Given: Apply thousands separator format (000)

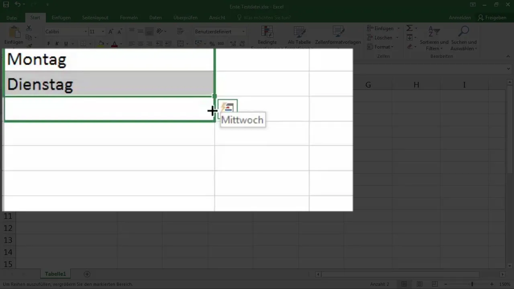Looking at the screenshot, I should pos(220,44).
